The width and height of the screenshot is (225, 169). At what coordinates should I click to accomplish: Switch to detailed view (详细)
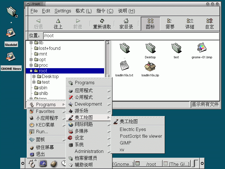point(190,24)
